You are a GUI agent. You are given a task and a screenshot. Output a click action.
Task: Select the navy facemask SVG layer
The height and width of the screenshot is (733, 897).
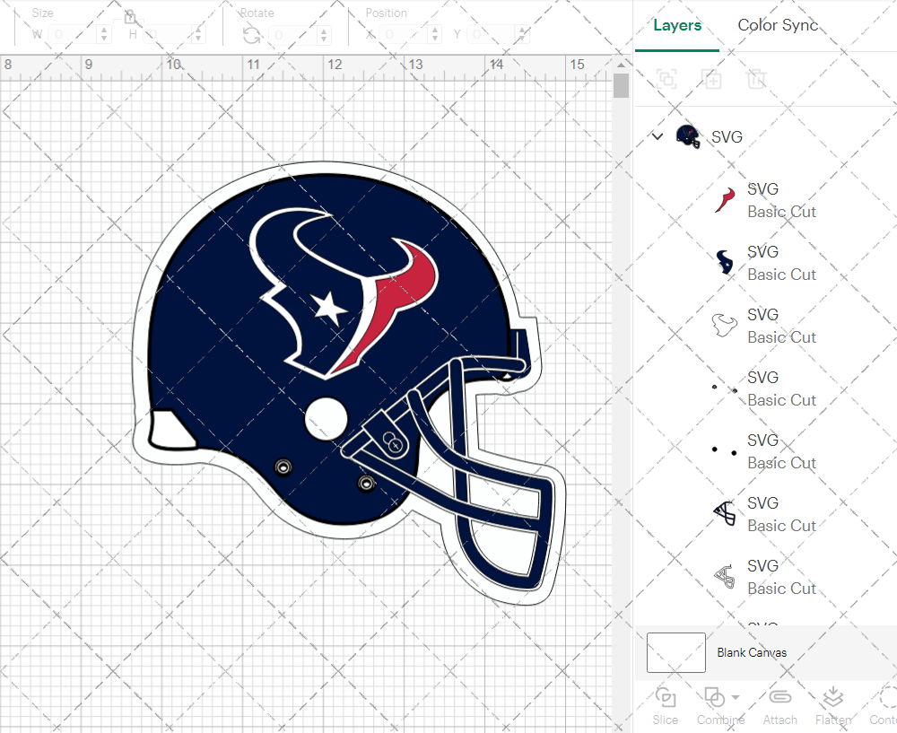pyautogui.click(x=765, y=514)
